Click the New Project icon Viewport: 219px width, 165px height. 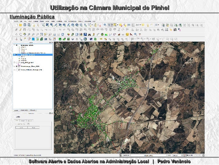16,25
